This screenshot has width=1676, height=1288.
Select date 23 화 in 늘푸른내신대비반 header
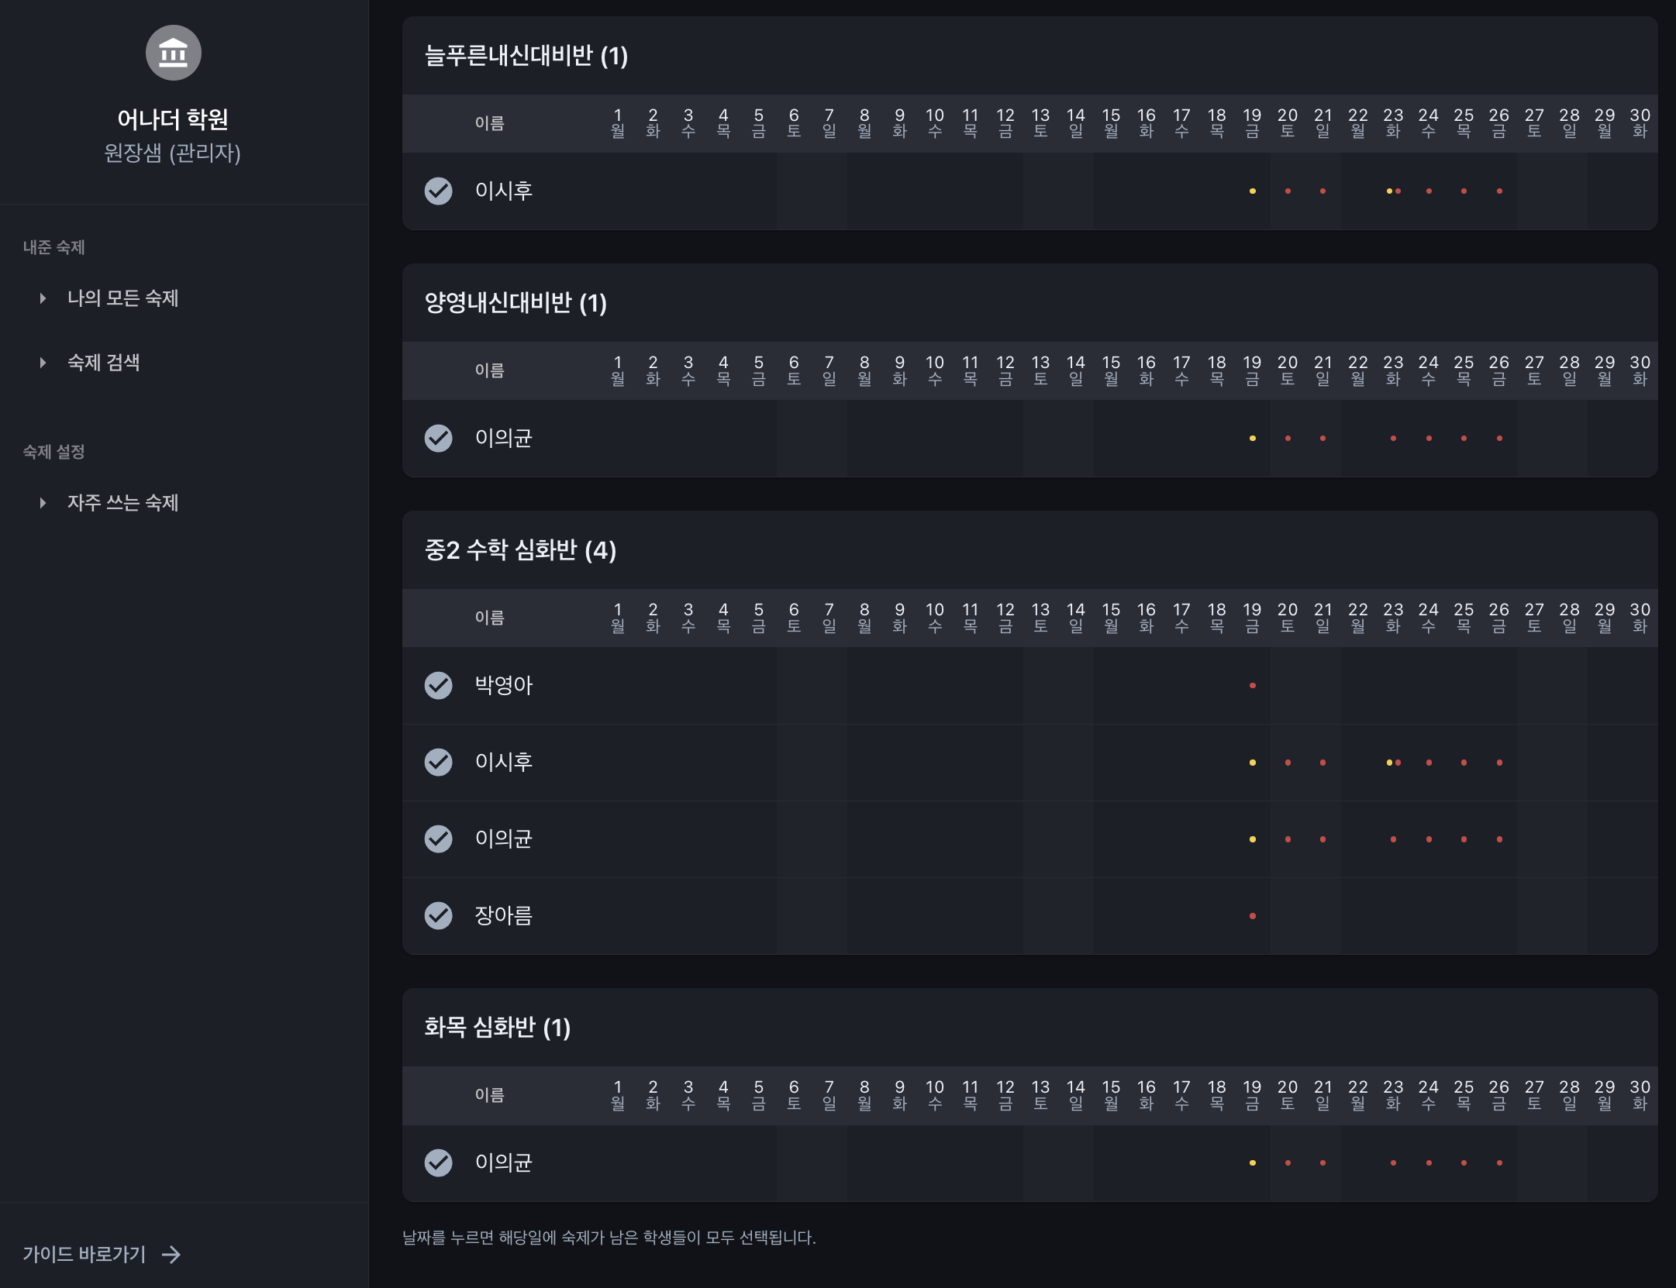pyautogui.click(x=1393, y=123)
